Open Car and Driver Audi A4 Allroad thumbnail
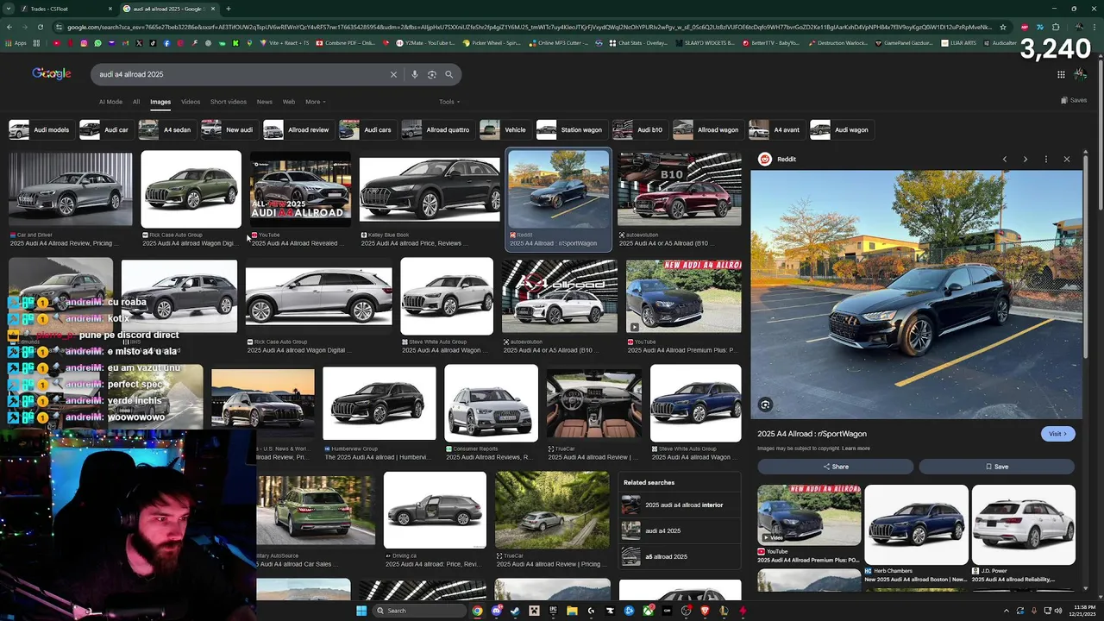1104x621 pixels. tap(71, 190)
